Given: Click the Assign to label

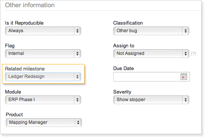Looking at the screenshot, I should [x=124, y=46].
